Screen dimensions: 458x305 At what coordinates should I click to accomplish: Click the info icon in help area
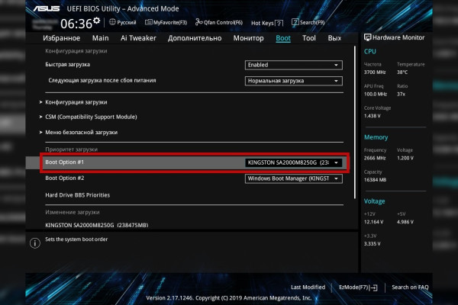pyautogui.click(x=35, y=242)
